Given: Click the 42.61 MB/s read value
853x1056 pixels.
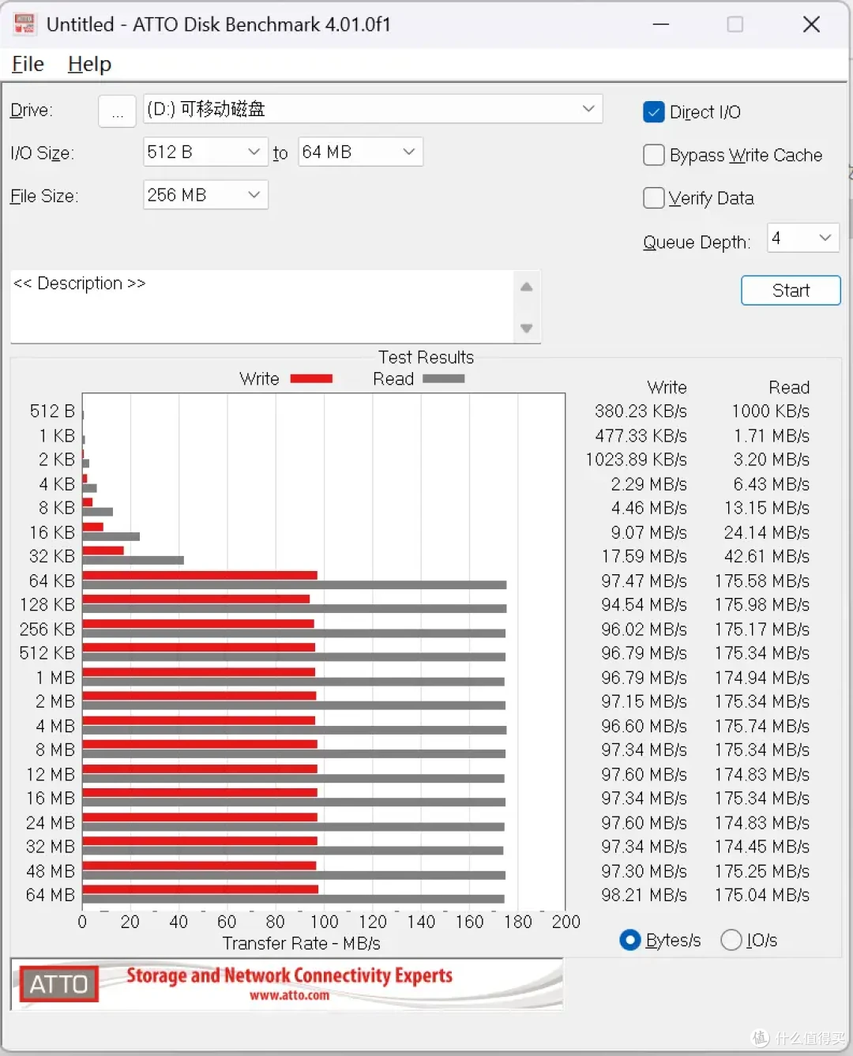Looking at the screenshot, I should coord(766,557).
